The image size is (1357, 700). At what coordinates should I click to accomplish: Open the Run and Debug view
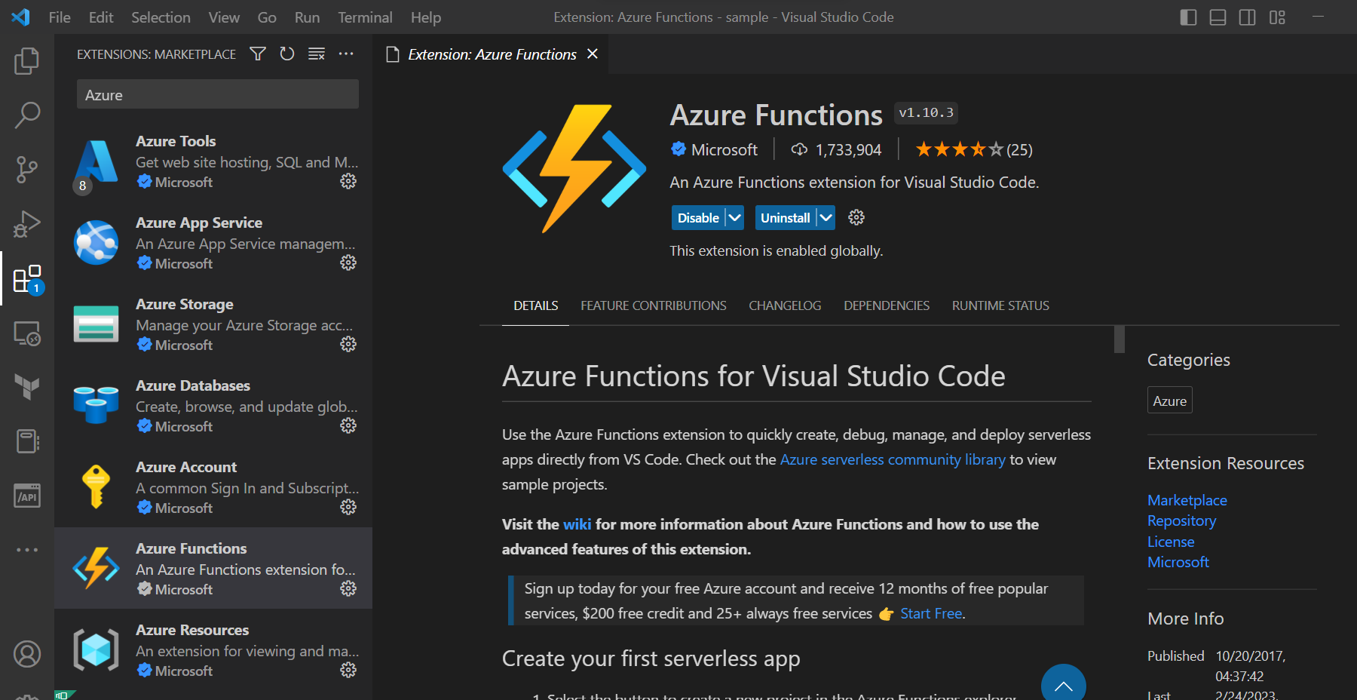pos(27,223)
